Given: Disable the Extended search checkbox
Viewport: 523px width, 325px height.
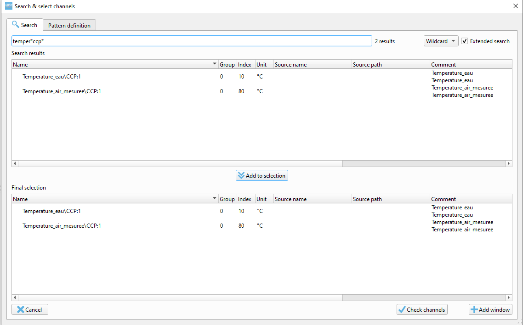Looking at the screenshot, I should tap(464, 41).
